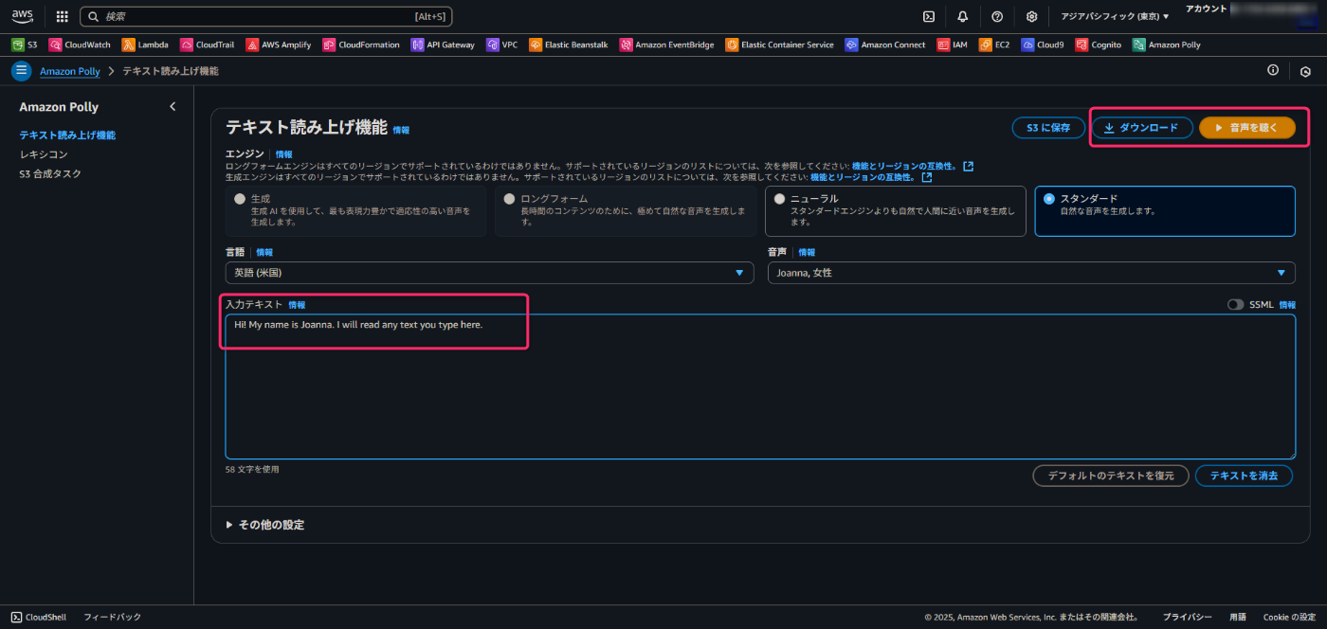Go to レキシコン in the sidebar
The image size is (1327, 629).
click(44, 154)
